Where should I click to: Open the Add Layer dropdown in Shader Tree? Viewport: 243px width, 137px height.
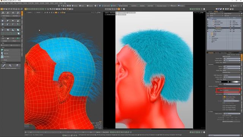[232, 16]
